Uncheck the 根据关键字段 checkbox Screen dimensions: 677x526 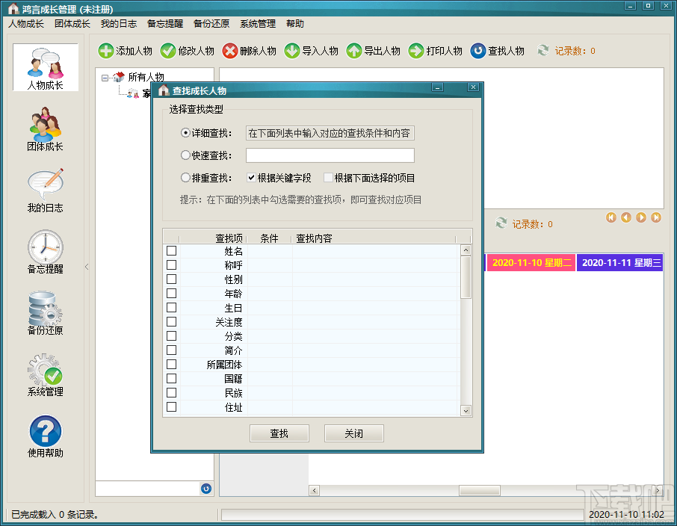251,176
